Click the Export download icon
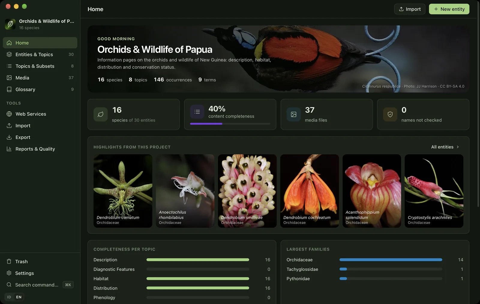This screenshot has width=480, height=304. coord(9,137)
